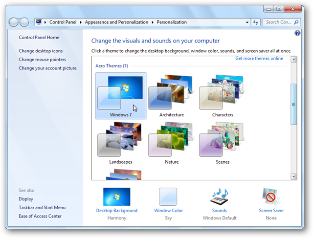The image size is (313, 238).
Task: Expand arrow before Personalization breadcrumb
Action: pyautogui.click(x=153, y=22)
